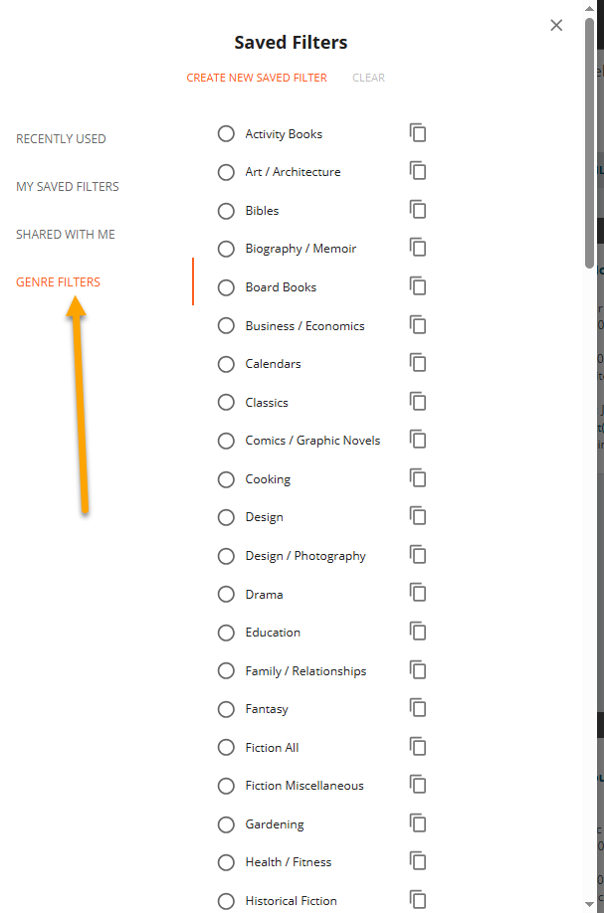
Task: Click the Clear button
Action: point(369,78)
